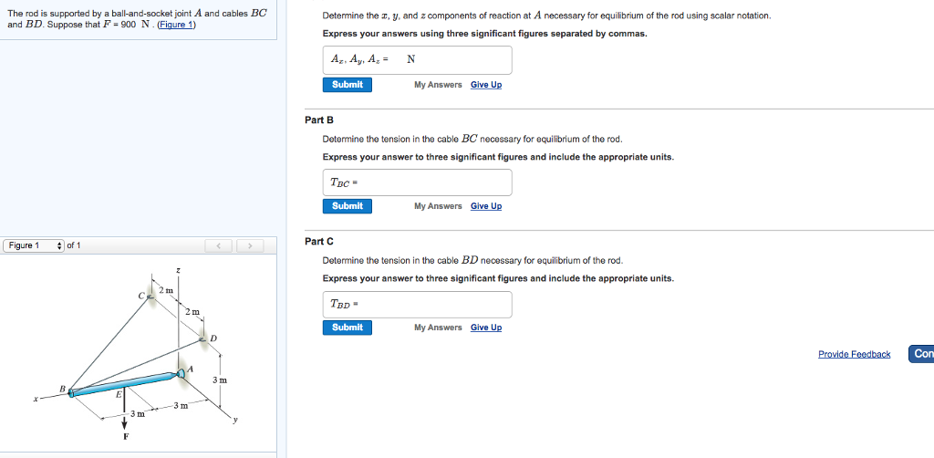Submit the Part A reaction components answer
934x458 pixels.
(348, 85)
